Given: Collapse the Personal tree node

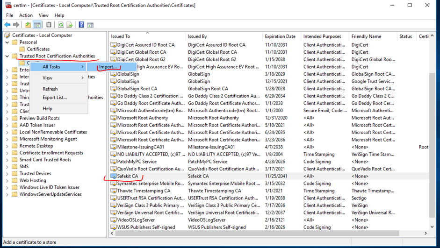Looking at the screenshot, I should click(x=7, y=43).
